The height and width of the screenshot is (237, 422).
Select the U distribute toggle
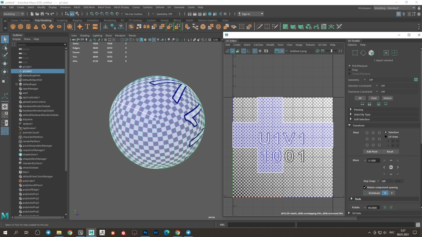tap(385, 193)
